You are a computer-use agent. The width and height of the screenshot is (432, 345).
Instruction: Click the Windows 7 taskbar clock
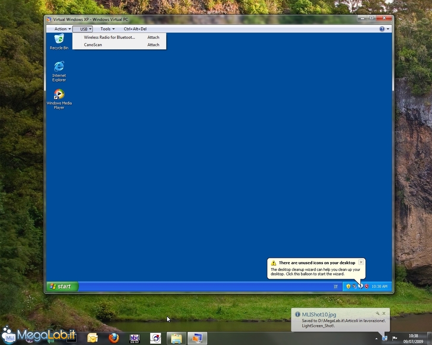tap(413, 338)
